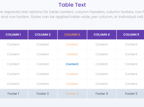The height and width of the screenshot is (107, 144).
Task: Click the Footer 2 cell
Action: [x=43, y=94]
